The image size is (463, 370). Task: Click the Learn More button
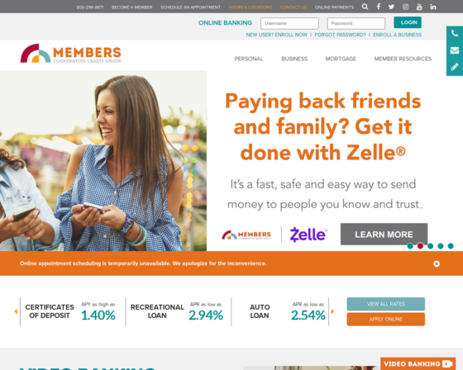(x=384, y=235)
